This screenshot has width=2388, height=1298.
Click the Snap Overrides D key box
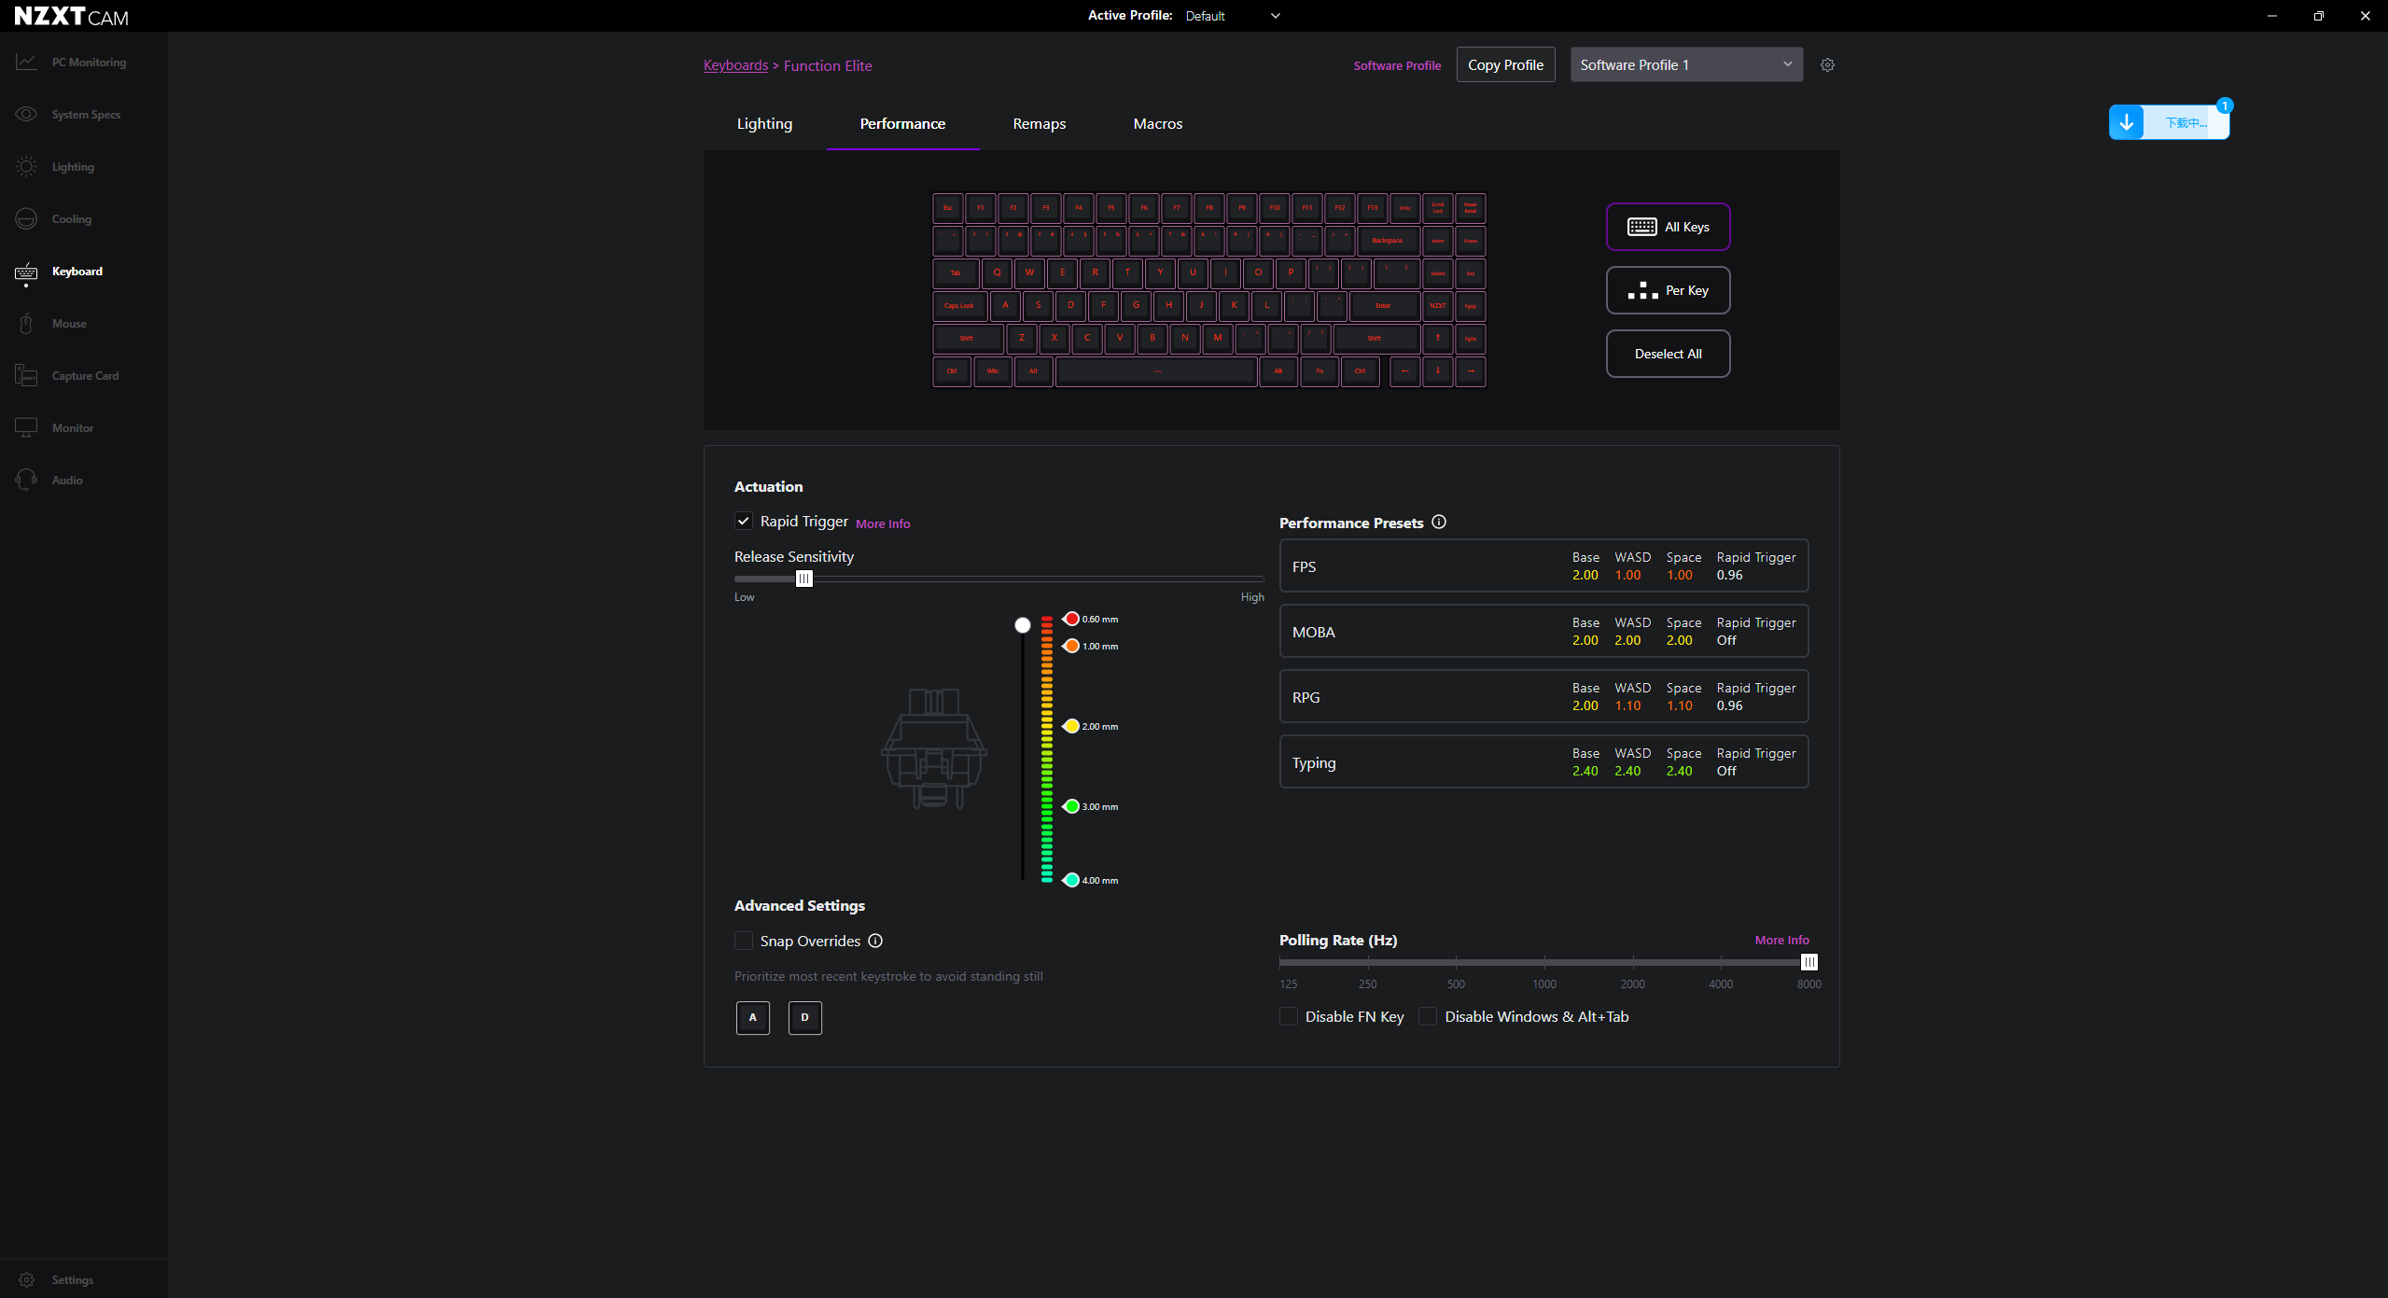(805, 1017)
